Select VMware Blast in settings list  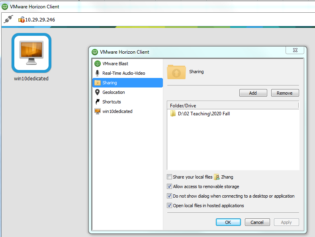pos(127,64)
